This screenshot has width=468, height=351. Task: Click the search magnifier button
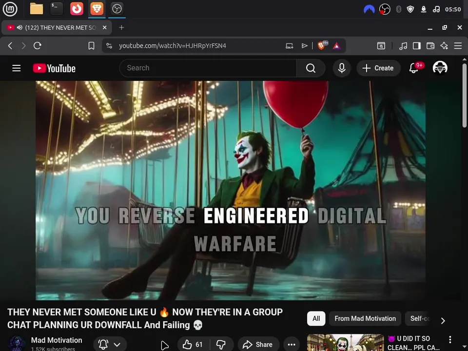click(311, 68)
